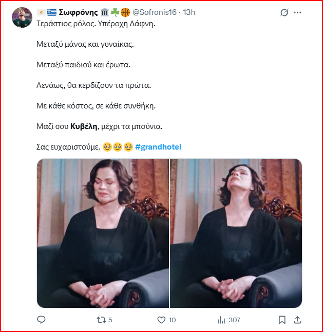Click the 307 views count
This screenshot has width=323, height=332.
coord(234,320)
